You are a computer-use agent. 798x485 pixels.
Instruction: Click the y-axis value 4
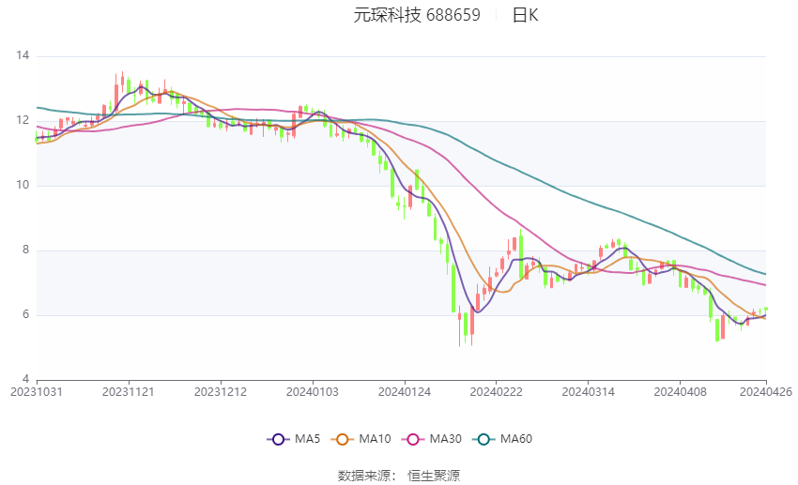(x=26, y=379)
